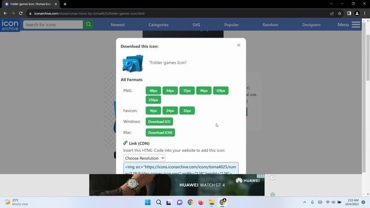Click the share page icon in address bar
The width and height of the screenshot is (370, 208).
point(332,13)
